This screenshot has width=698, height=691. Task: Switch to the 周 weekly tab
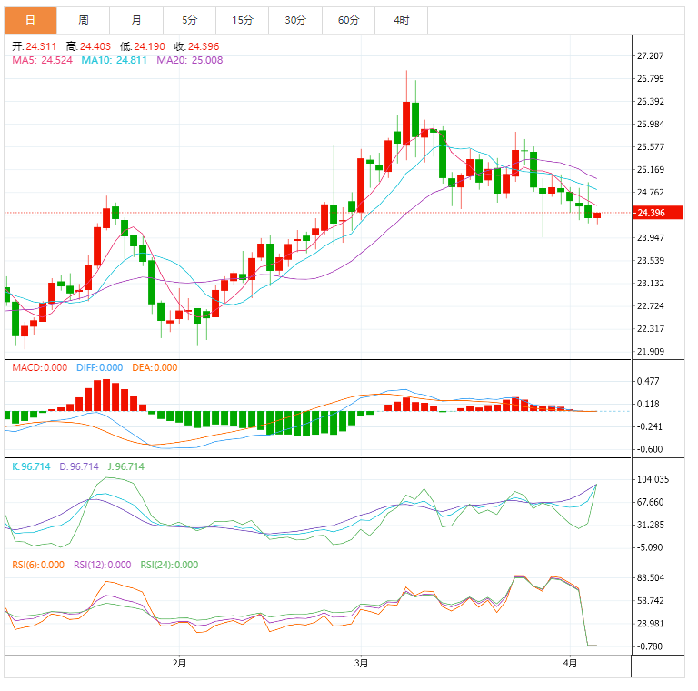(84, 20)
